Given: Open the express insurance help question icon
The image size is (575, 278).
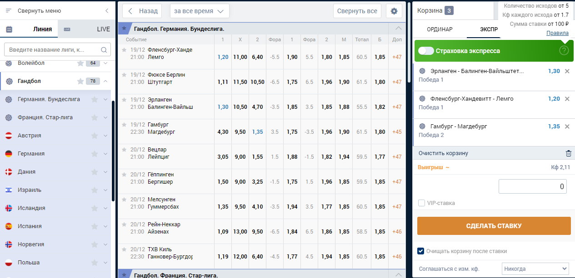Looking at the screenshot, I should click(564, 50).
